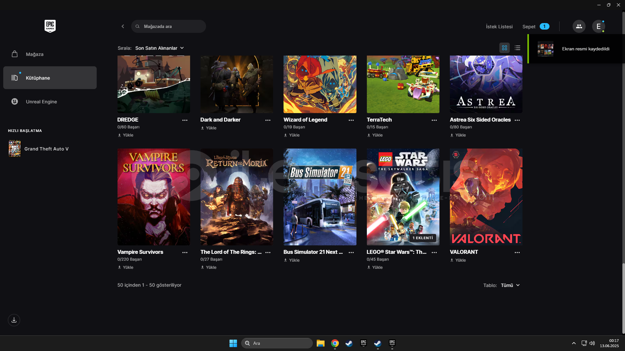Screen dimensions: 625x351
Task: Show hidden system tray icons
Action: (x=574, y=343)
